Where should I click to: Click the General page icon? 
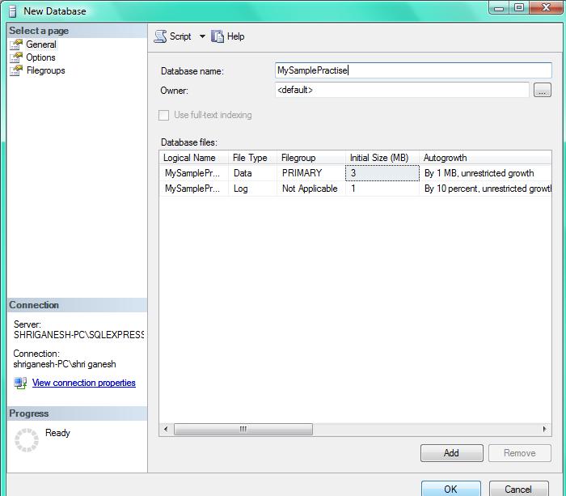click(x=16, y=45)
